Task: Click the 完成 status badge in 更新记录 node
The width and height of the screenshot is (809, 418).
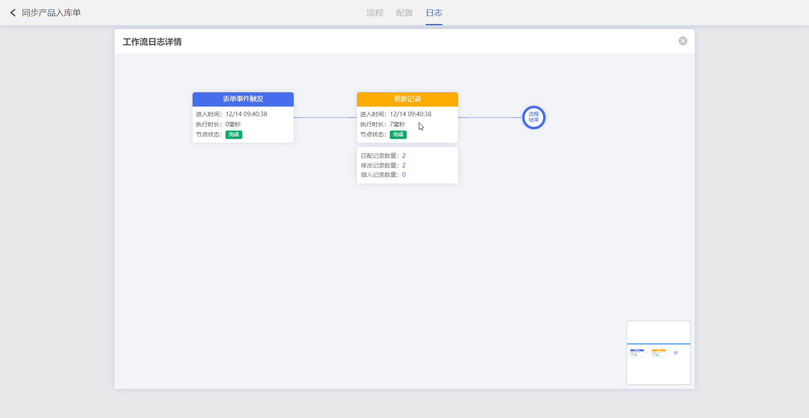Action: (x=398, y=135)
